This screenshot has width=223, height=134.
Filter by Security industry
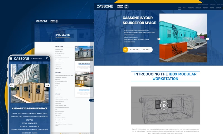coord(57,88)
